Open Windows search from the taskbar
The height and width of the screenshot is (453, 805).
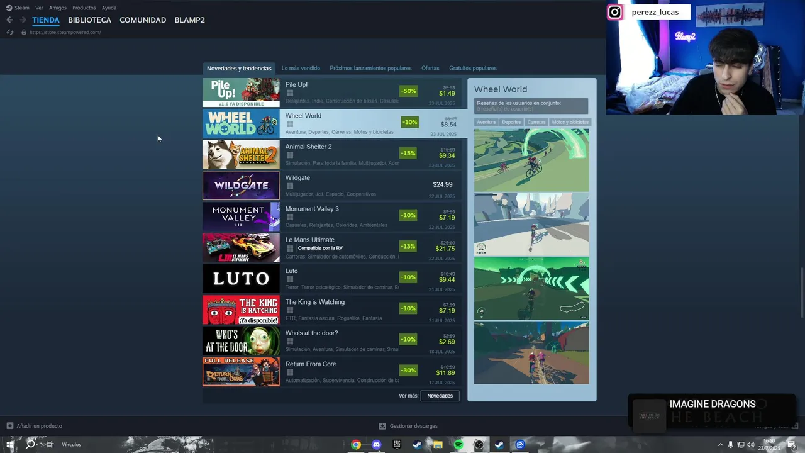[x=30, y=445]
